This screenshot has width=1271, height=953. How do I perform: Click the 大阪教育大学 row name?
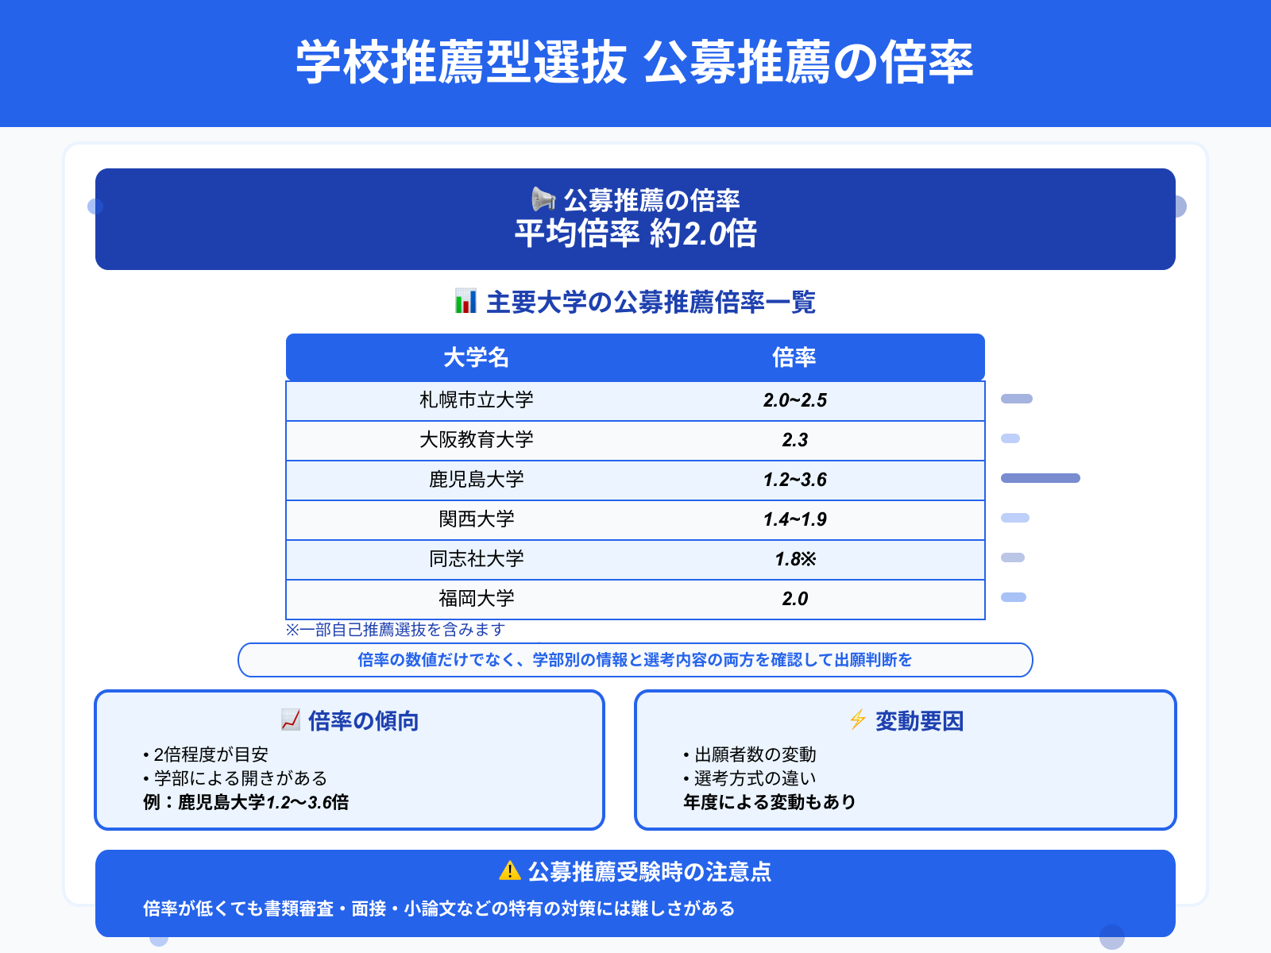477,440
